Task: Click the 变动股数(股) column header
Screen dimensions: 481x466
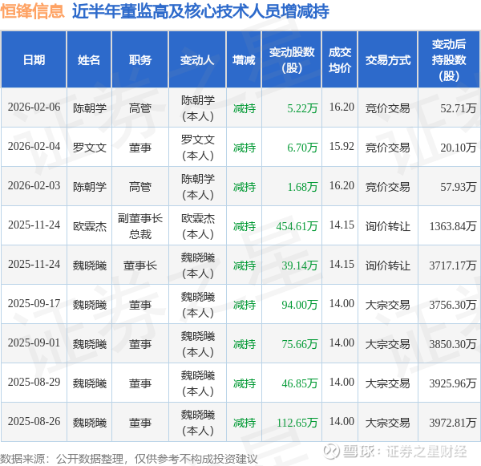Action: click(x=292, y=60)
